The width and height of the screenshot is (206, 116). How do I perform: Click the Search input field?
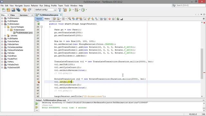(191, 5)
